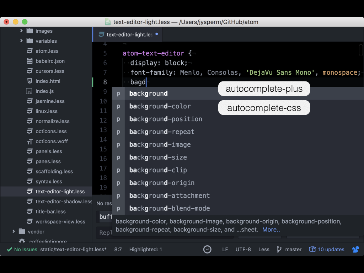Click the octicons.less file icon
Image resolution: width=364 pixels, height=273 pixels.
[30, 131]
